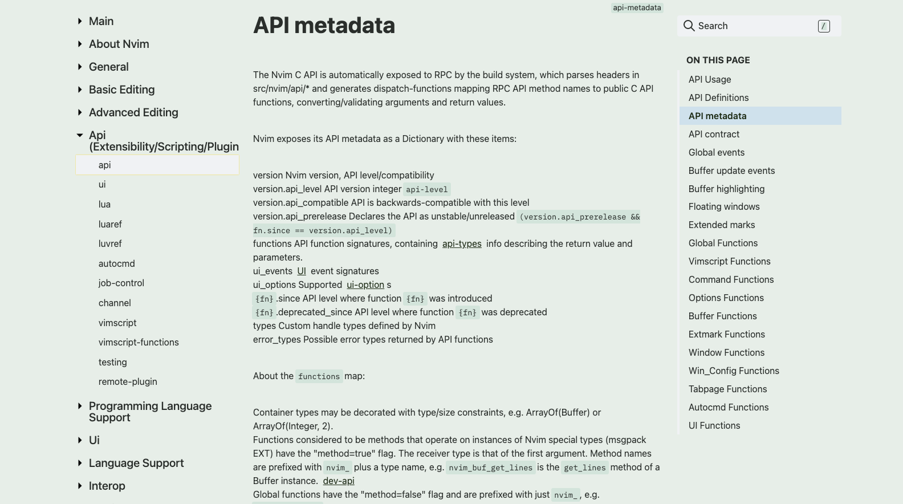Jump to UI Functions section
The image size is (903, 504).
click(714, 425)
